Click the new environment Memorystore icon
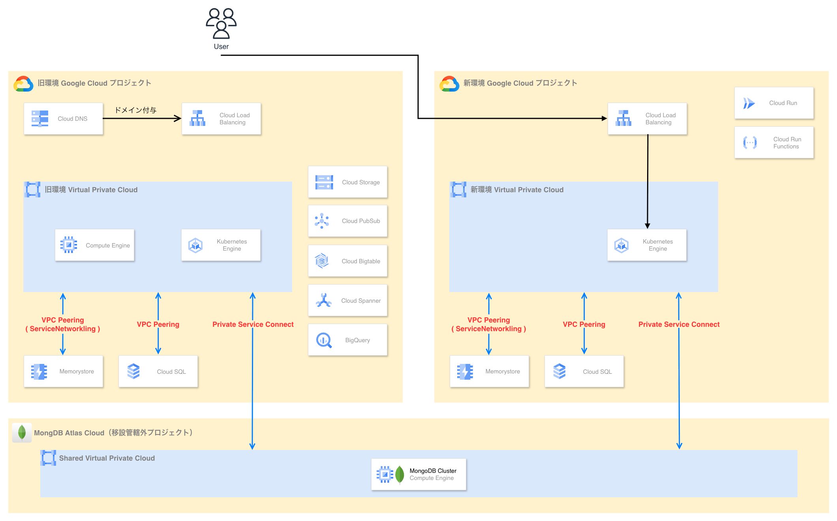Screen dimensions: 837x521 [x=465, y=371]
